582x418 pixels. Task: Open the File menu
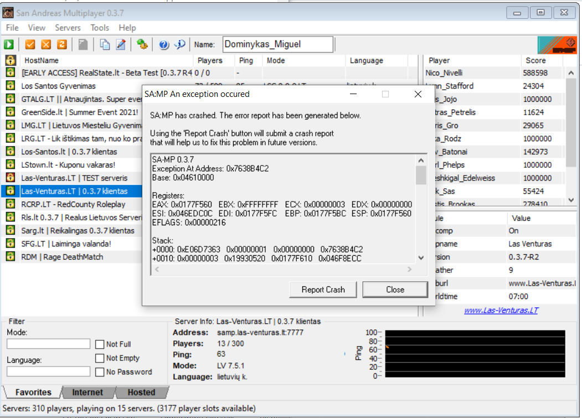12,28
